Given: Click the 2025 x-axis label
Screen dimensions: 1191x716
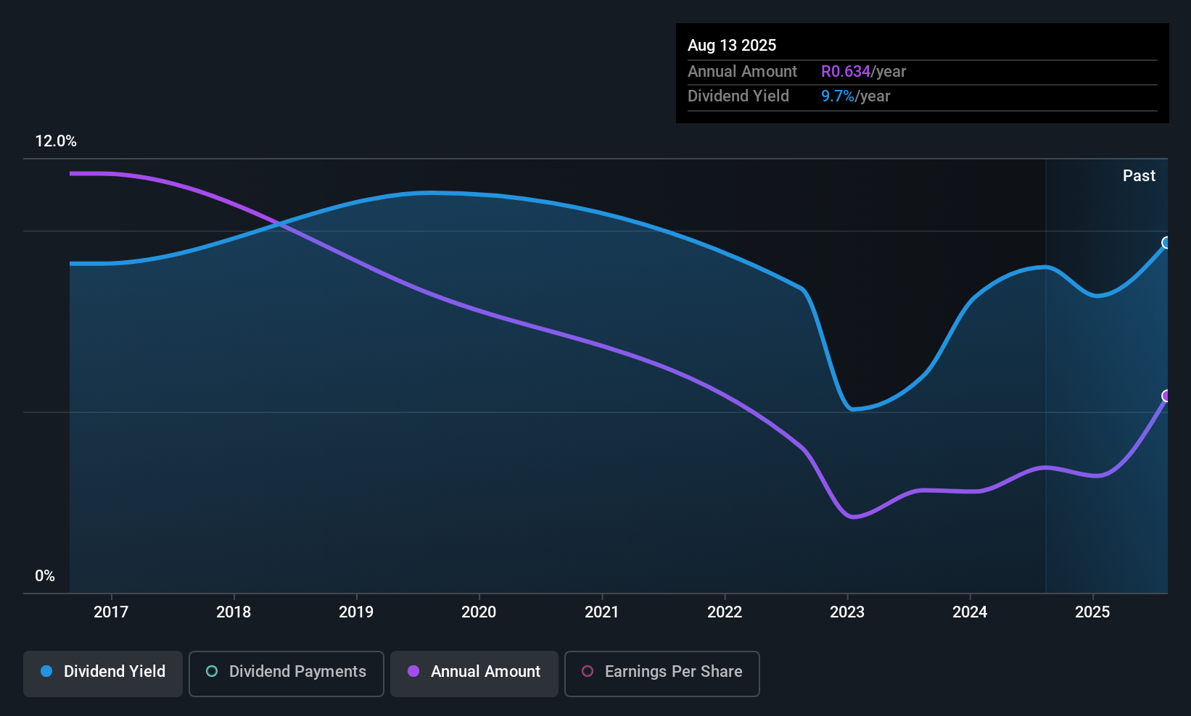Looking at the screenshot, I should [x=1092, y=612].
